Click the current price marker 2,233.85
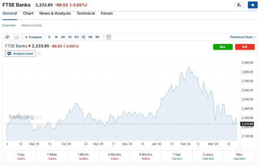The image size is (264, 168). click(x=247, y=124)
